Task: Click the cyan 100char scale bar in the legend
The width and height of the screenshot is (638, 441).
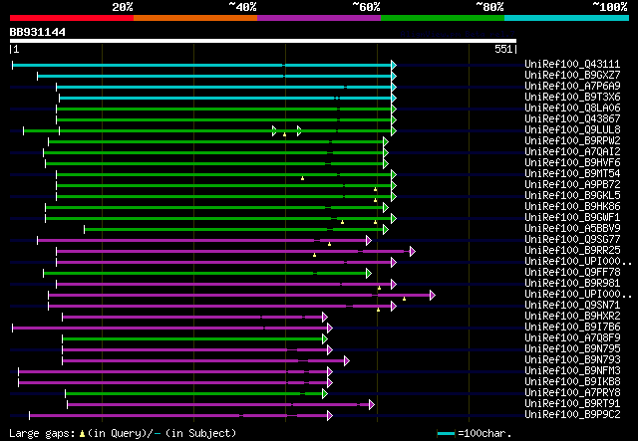Action: coord(446,434)
